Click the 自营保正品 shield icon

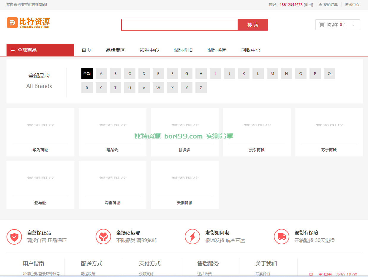(14, 237)
